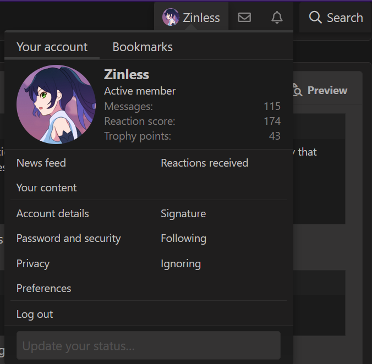Open Preferences page
This screenshot has height=364, width=372.
tap(44, 288)
